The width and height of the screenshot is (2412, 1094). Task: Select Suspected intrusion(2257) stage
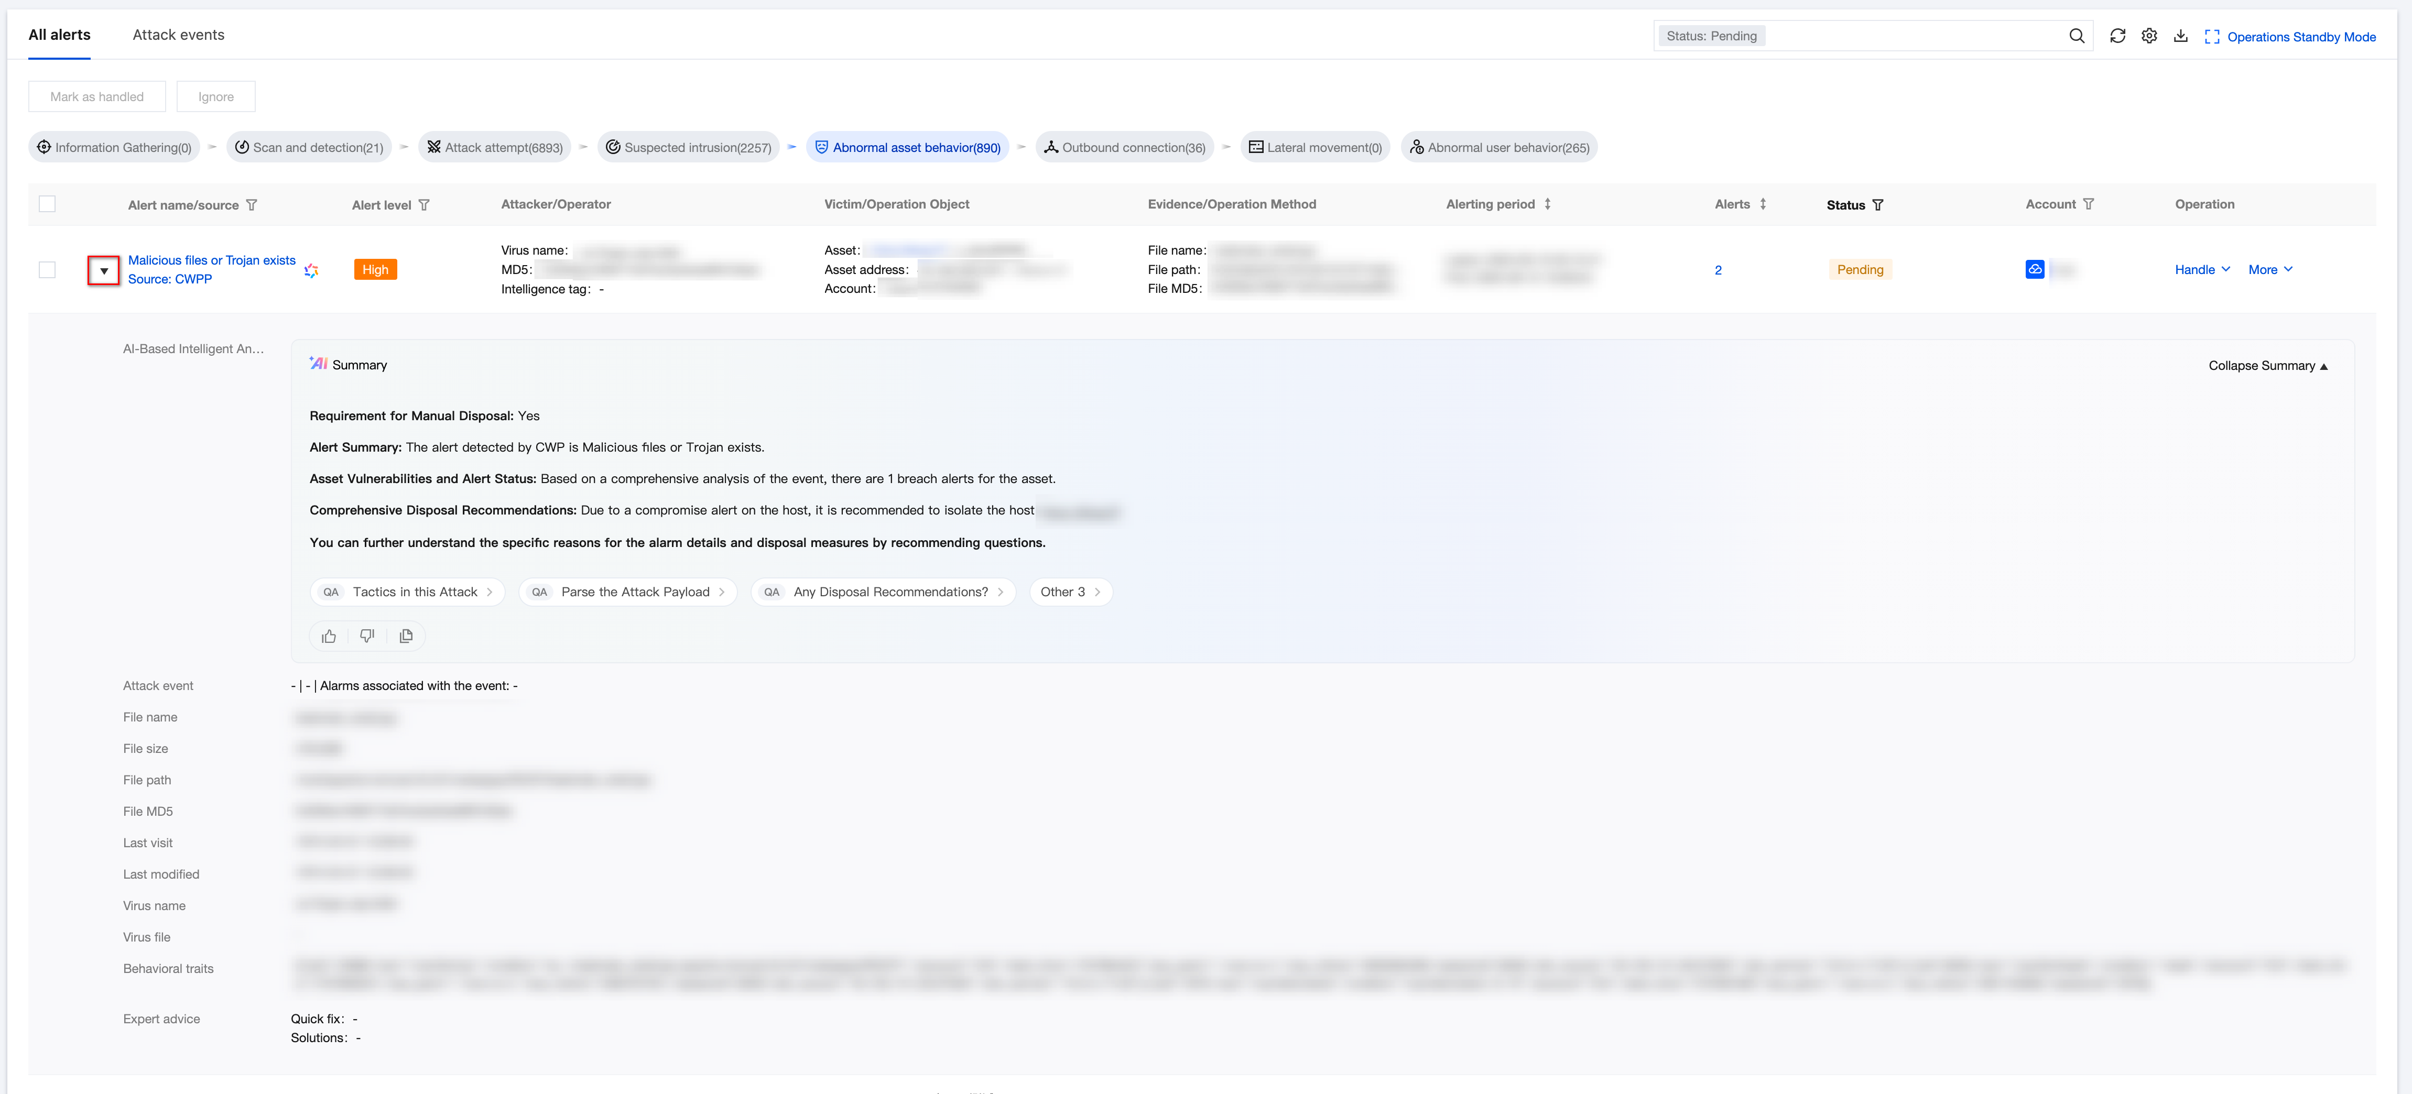click(x=688, y=147)
